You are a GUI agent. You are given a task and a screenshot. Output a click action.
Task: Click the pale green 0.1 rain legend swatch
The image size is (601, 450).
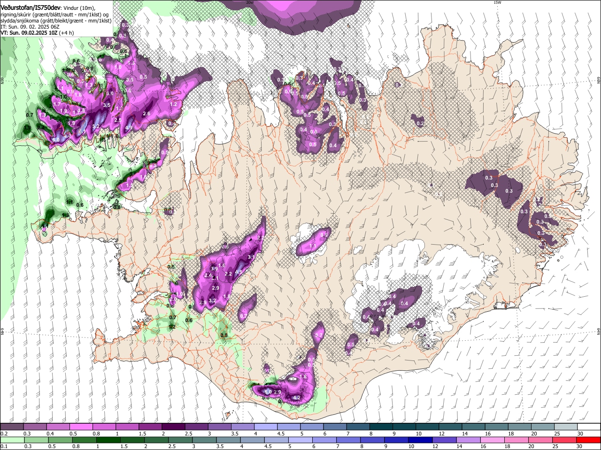[12, 440]
